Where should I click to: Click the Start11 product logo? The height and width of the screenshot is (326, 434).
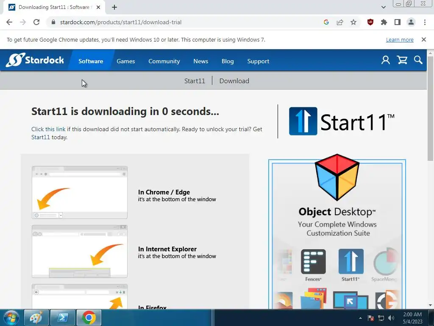(x=342, y=121)
